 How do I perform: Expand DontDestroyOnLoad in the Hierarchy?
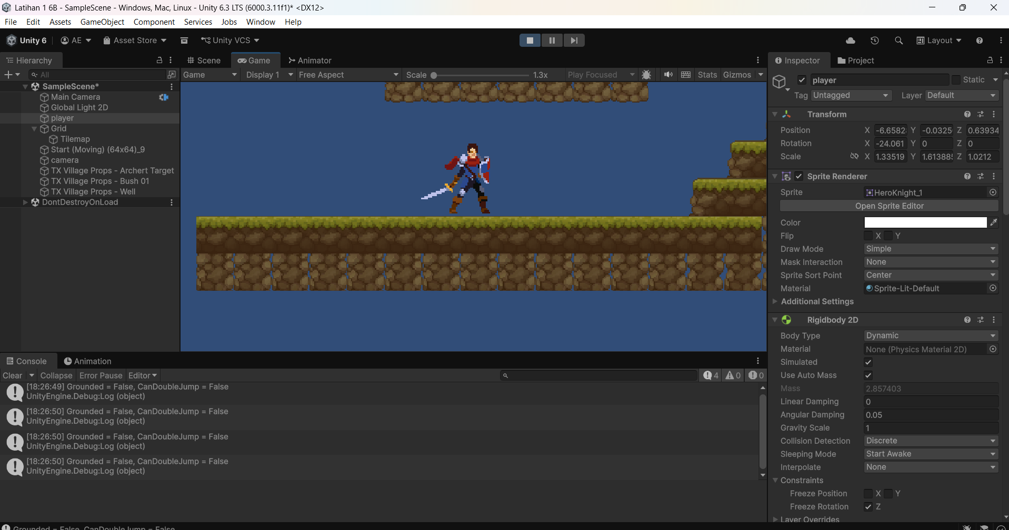(25, 202)
